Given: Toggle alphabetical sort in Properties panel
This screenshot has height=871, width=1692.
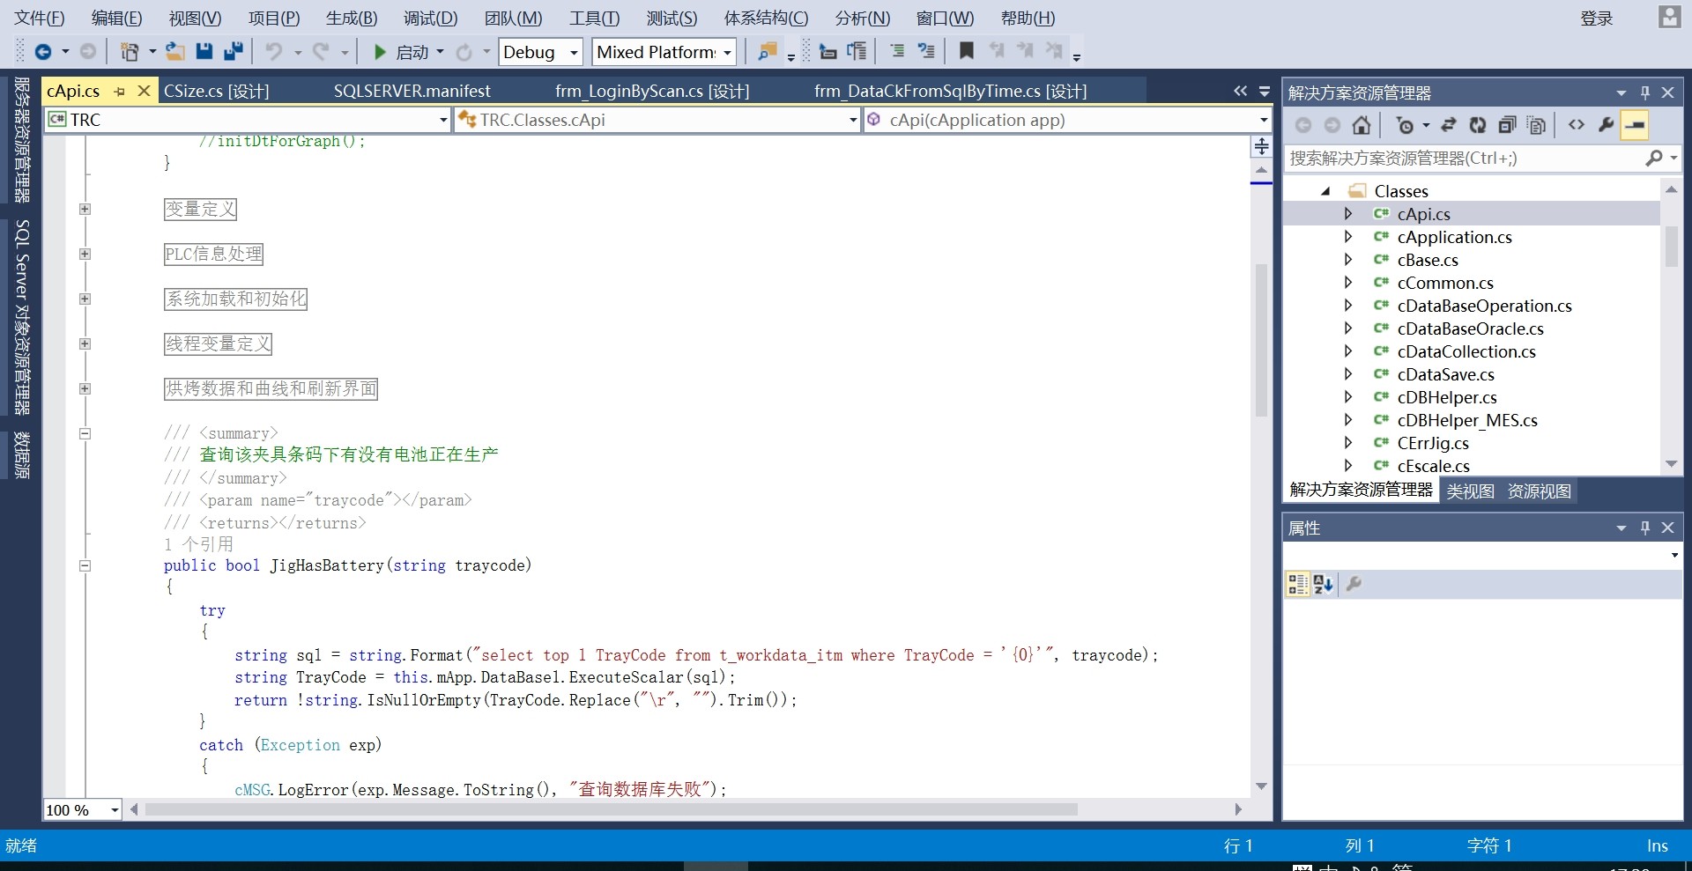Looking at the screenshot, I should click(x=1323, y=584).
